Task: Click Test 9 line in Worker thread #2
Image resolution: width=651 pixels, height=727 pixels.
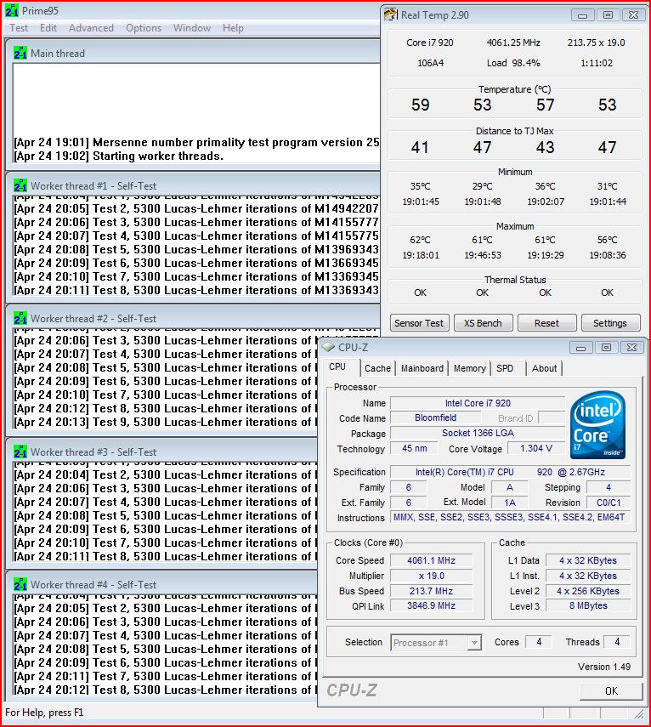Action: [x=166, y=422]
